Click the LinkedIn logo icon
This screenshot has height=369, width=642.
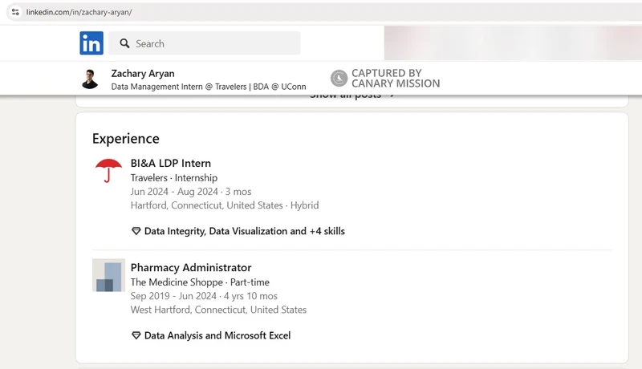point(91,43)
